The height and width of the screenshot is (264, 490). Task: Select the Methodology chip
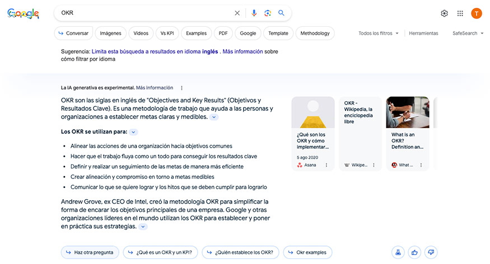315,34
